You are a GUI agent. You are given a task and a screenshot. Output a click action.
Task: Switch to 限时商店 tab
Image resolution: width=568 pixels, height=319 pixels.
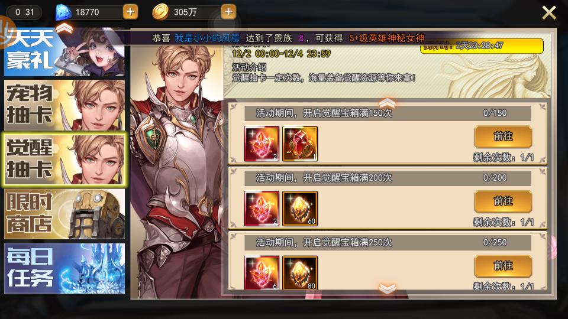pos(64,214)
